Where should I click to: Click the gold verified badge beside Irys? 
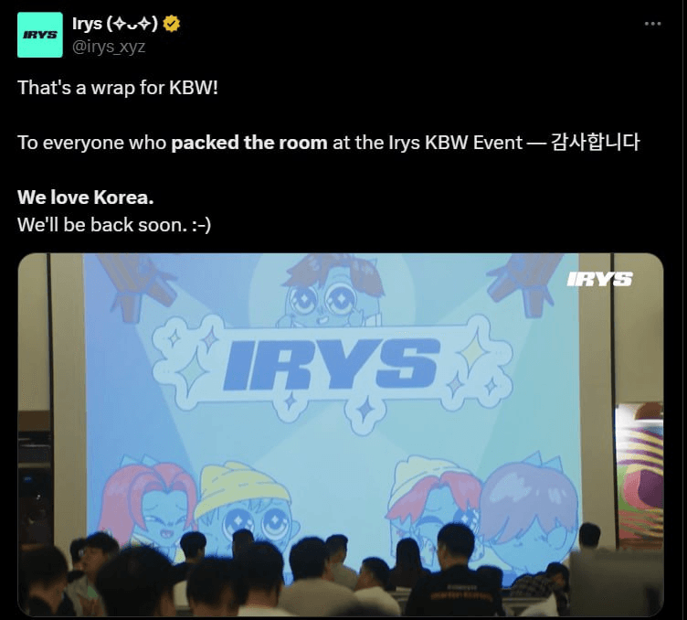172,24
